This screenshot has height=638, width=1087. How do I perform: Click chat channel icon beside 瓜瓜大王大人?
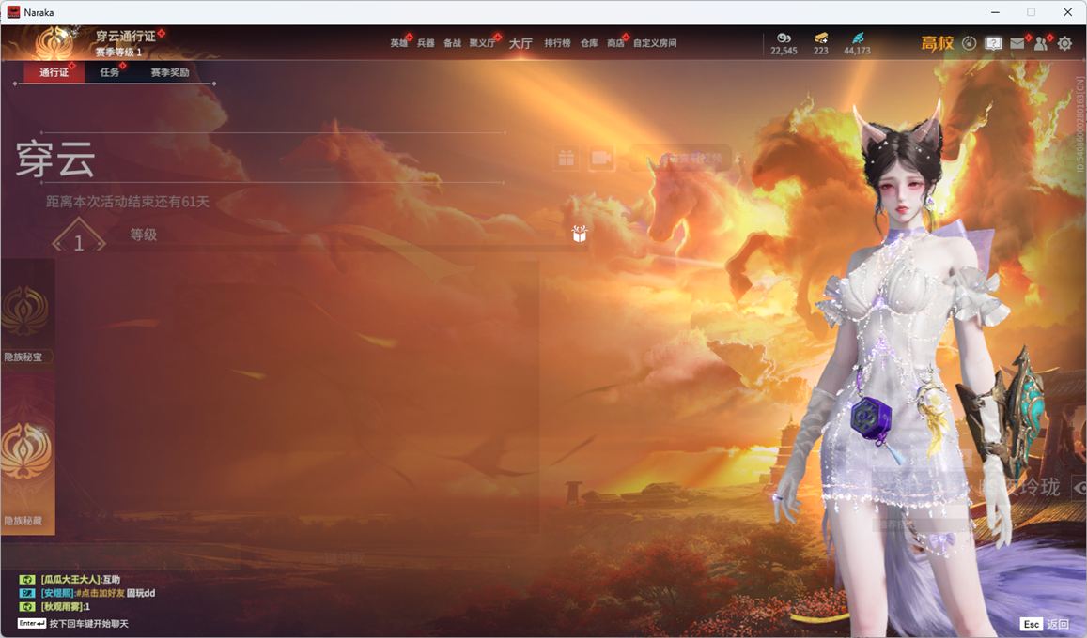point(27,579)
